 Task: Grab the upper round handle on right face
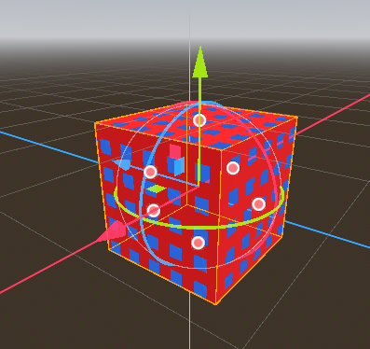pyautogui.click(x=233, y=168)
